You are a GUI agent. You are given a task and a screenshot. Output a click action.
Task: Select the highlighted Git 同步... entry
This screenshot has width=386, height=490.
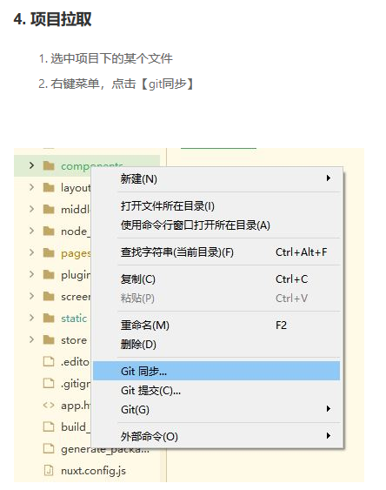pyautogui.click(x=216, y=371)
